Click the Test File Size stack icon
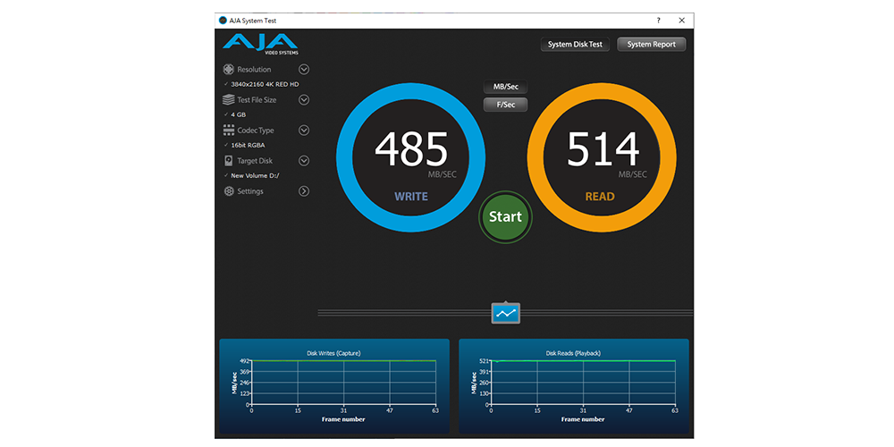The width and height of the screenshot is (894, 447). [229, 100]
